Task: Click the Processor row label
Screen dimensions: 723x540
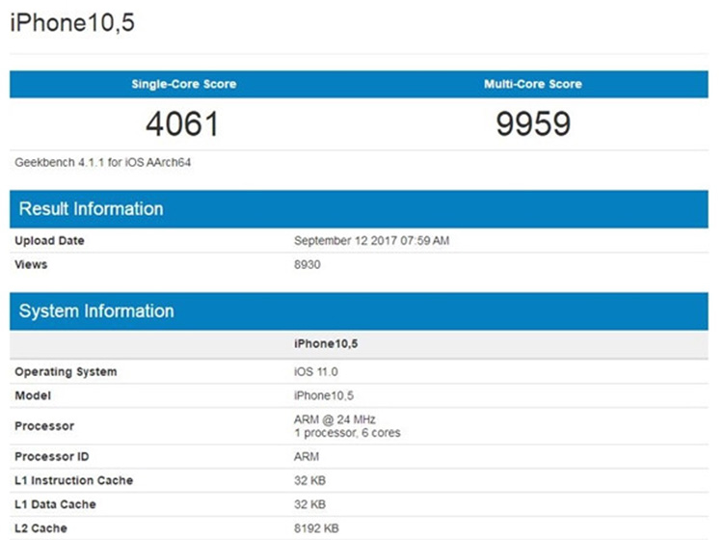Action: (x=44, y=426)
